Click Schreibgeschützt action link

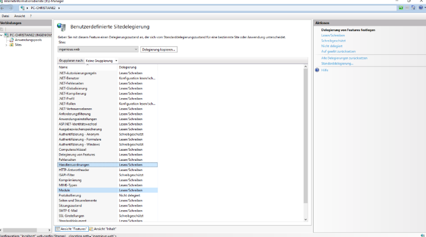pos(333,41)
